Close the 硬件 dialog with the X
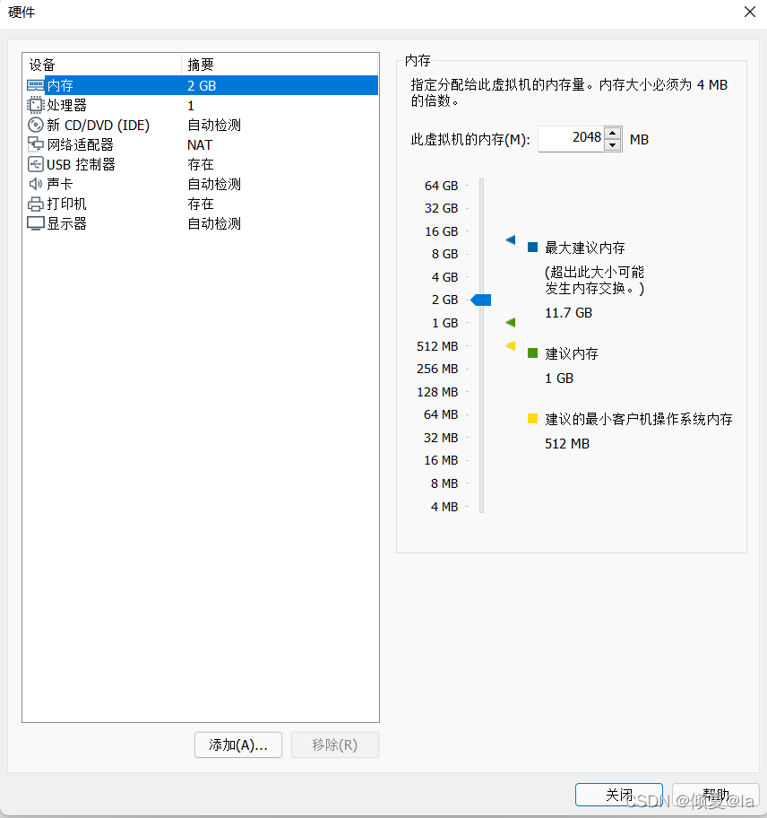 point(750,12)
